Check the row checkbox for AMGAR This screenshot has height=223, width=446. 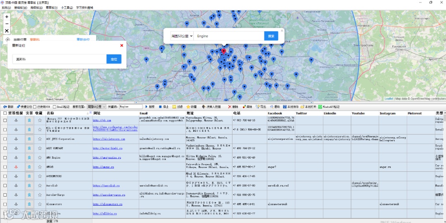click(5, 167)
